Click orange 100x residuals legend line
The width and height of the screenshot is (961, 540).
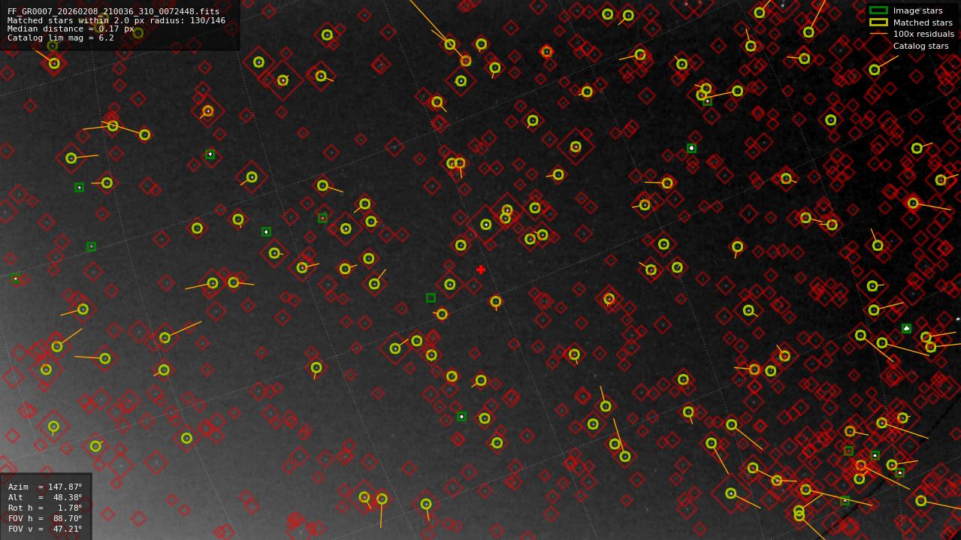point(878,34)
